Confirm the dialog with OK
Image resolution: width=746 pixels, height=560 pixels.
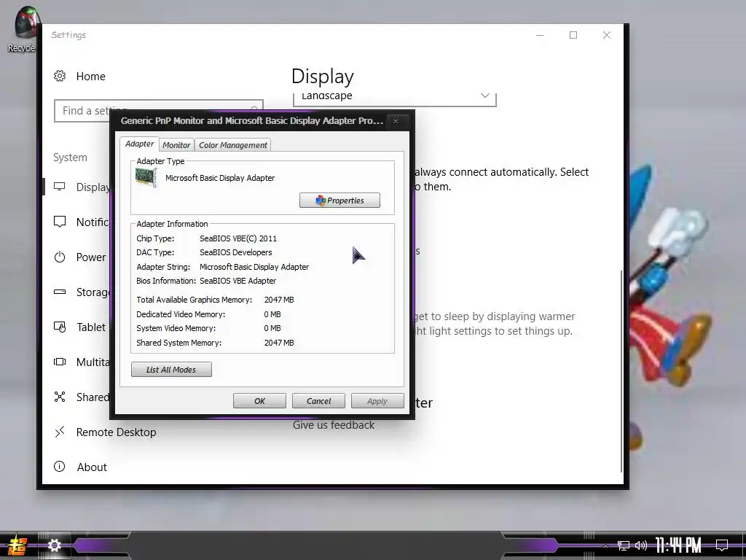coord(259,401)
